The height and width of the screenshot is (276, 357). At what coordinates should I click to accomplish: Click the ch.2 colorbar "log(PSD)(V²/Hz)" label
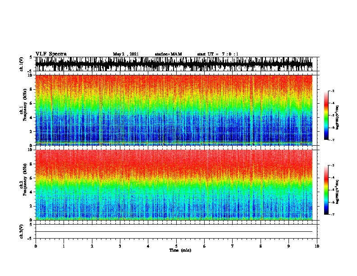coord(338,192)
